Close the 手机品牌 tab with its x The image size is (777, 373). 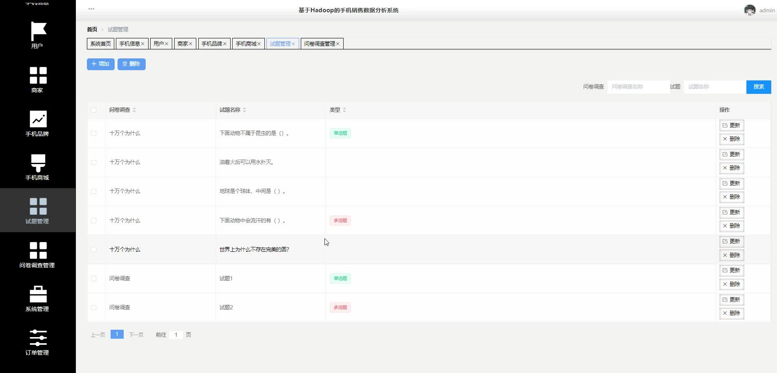pos(224,44)
